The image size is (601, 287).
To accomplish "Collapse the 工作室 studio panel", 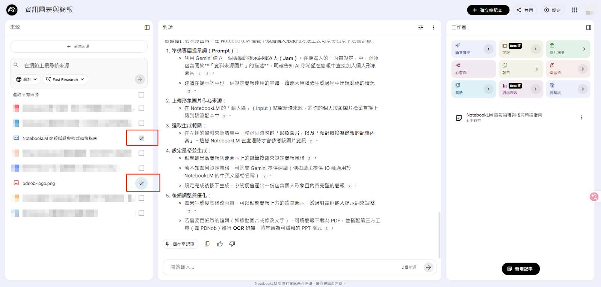I will coord(588,27).
